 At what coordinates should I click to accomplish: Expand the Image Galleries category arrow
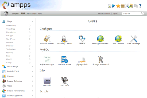[x=32, y=81]
